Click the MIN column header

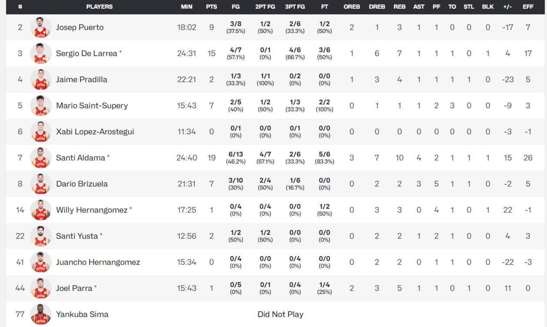pyautogui.click(x=186, y=7)
